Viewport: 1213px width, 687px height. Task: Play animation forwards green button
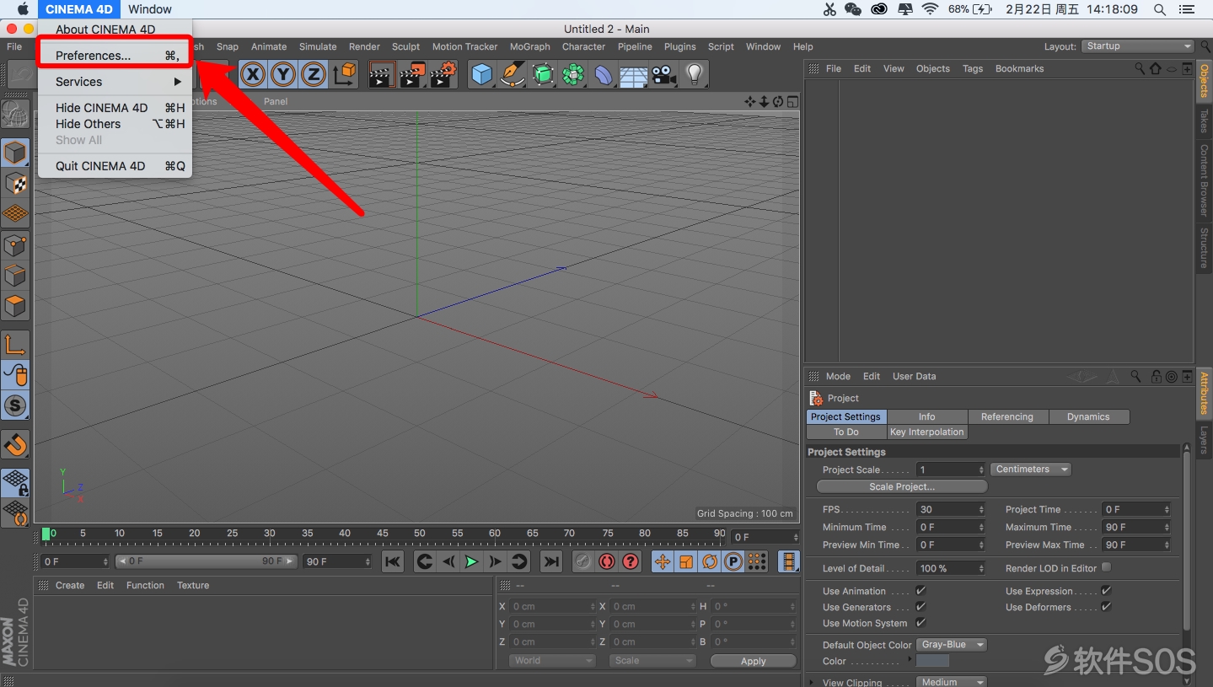(x=471, y=561)
